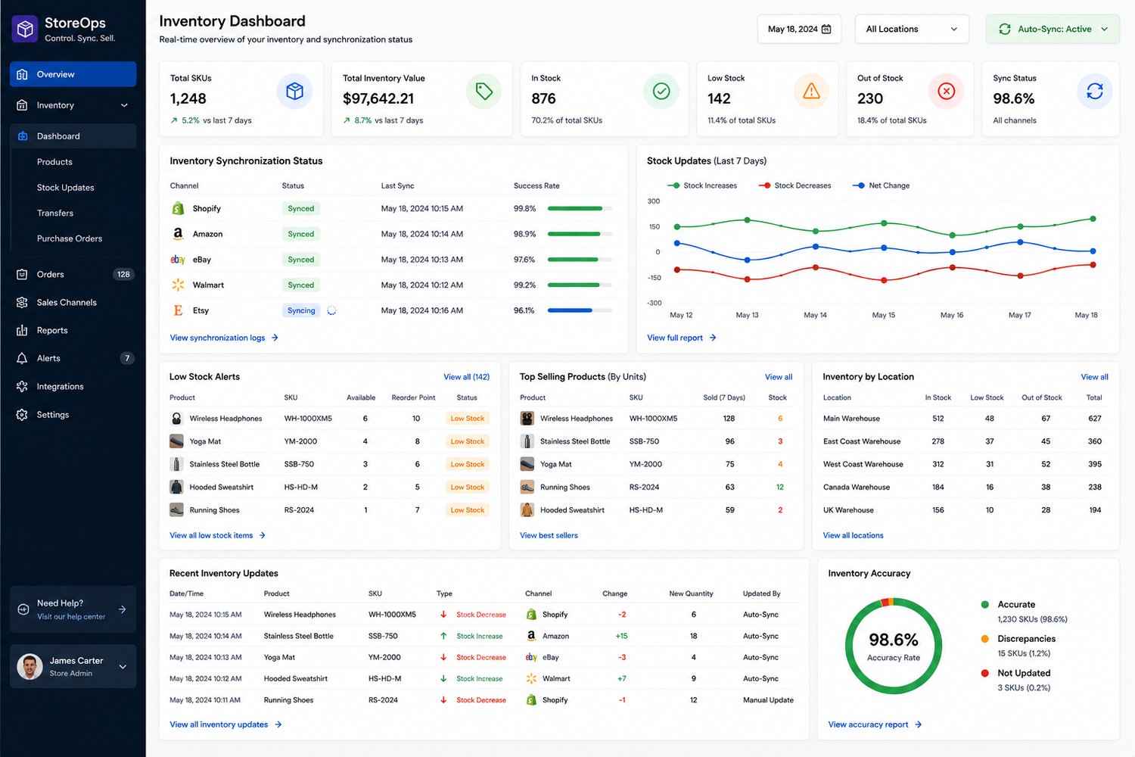Toggle Net Change series in chart legend
The image size is (1135, 757).
point(882,185)
